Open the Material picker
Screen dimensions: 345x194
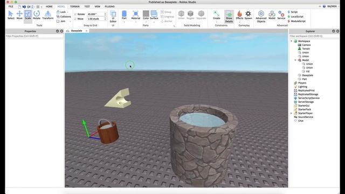[135, 15]
